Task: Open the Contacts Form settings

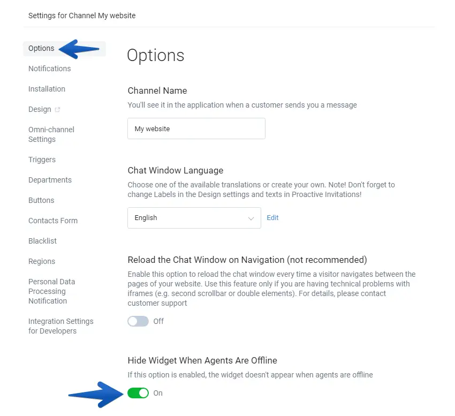Action: click(52, 221)
